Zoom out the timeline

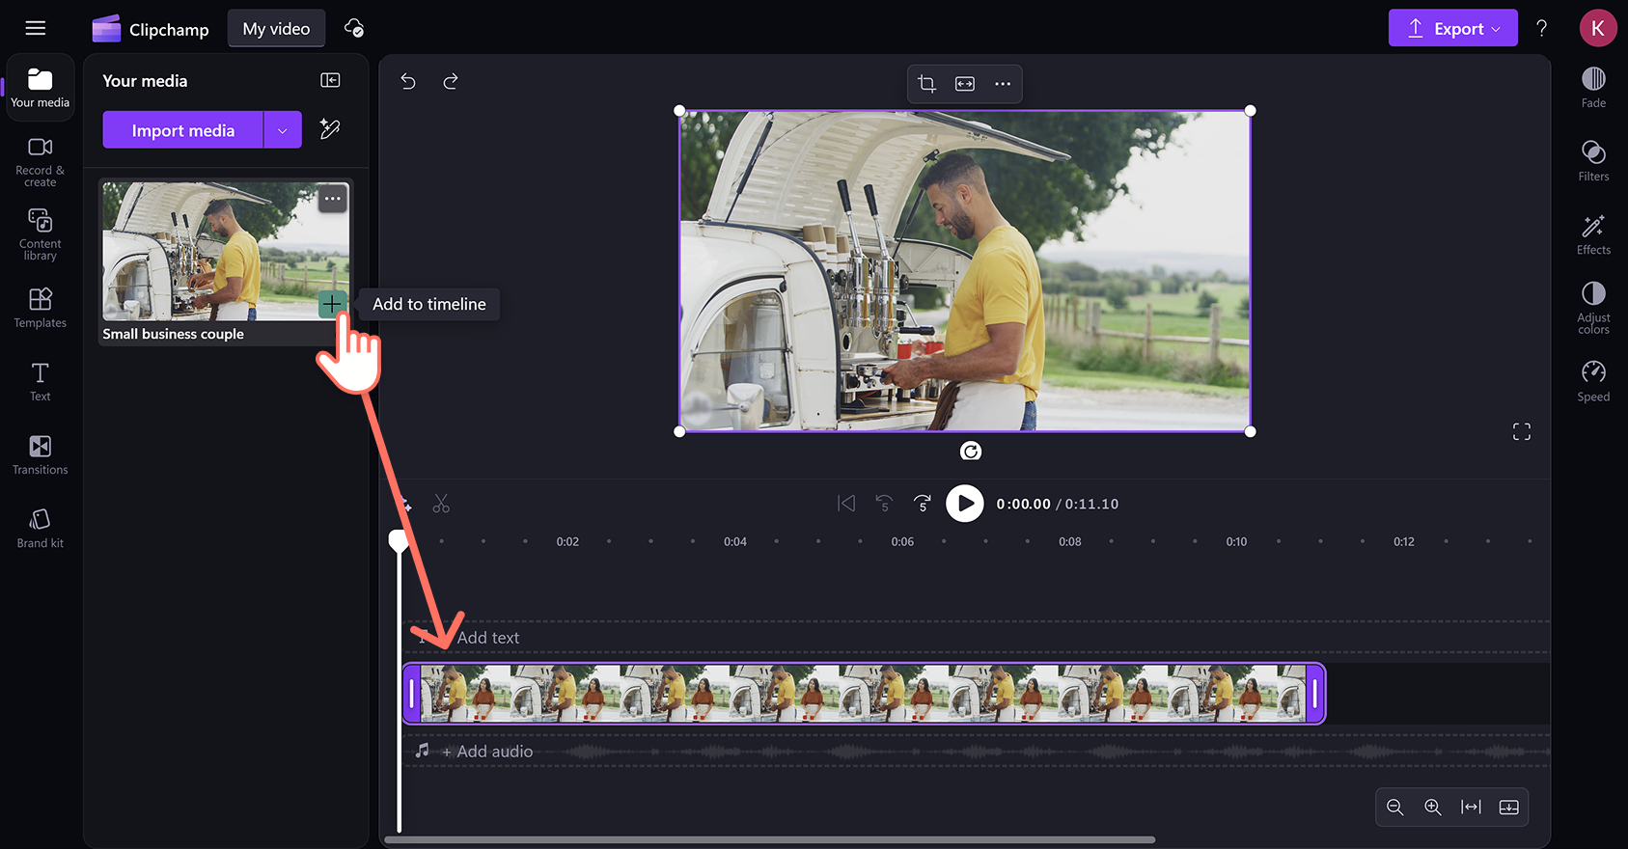1395,808
